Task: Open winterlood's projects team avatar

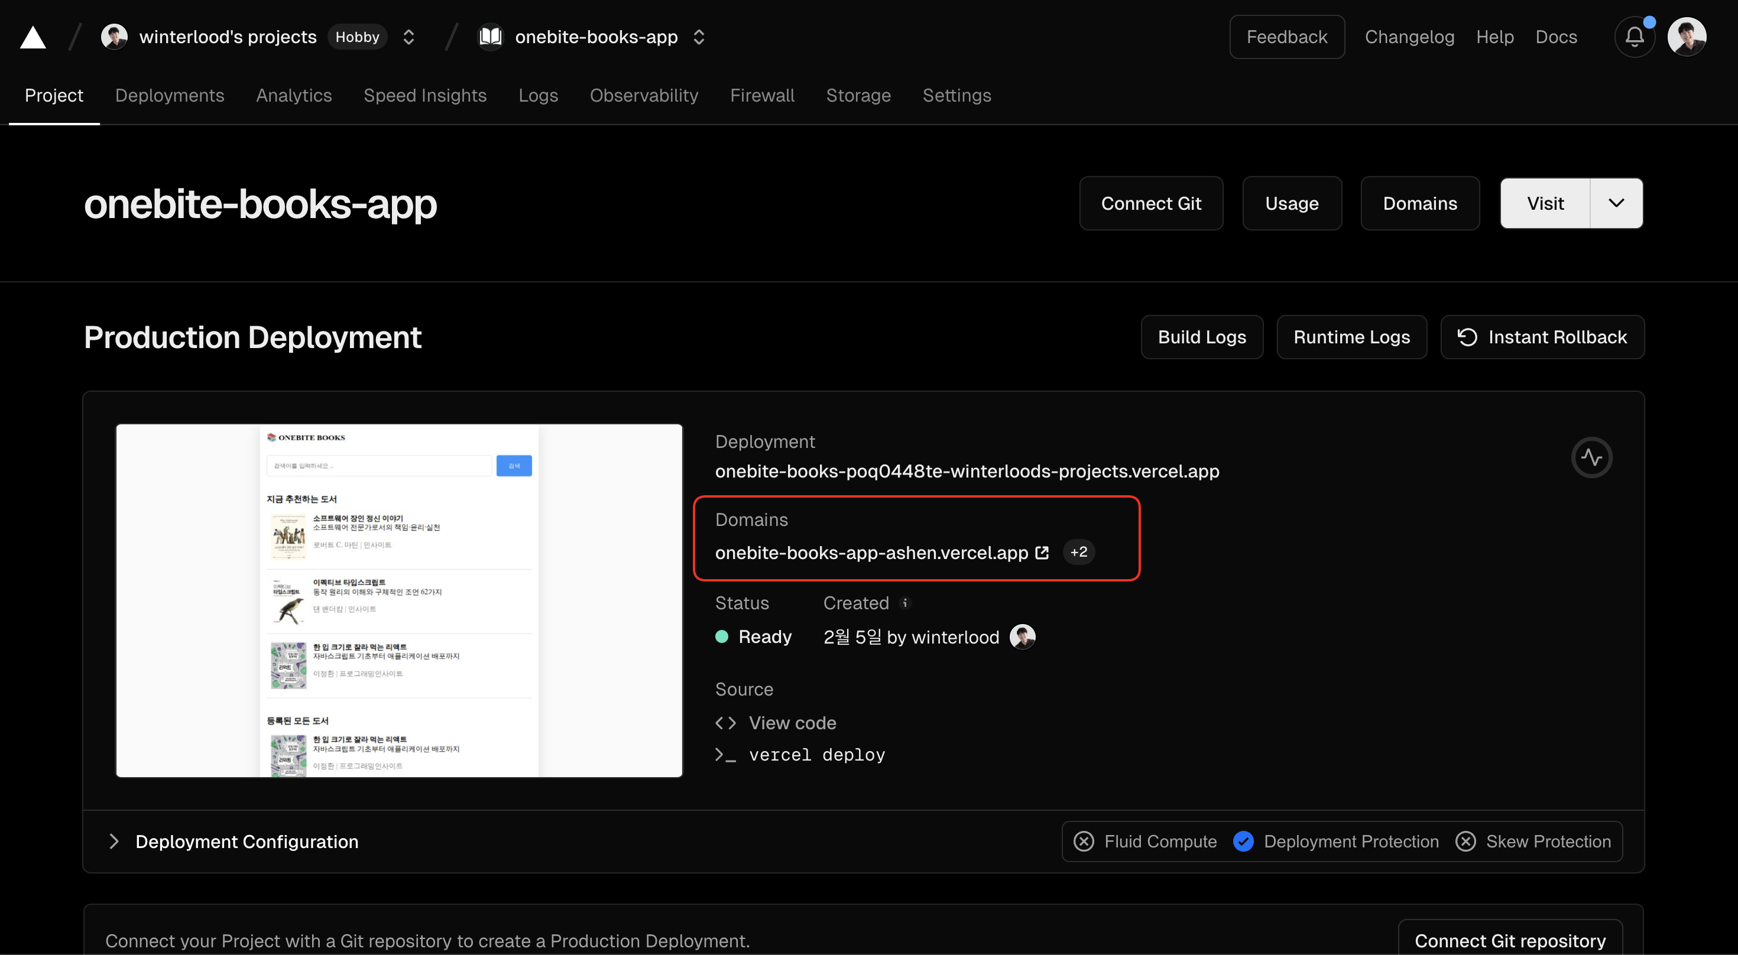Action: [114, 37]
